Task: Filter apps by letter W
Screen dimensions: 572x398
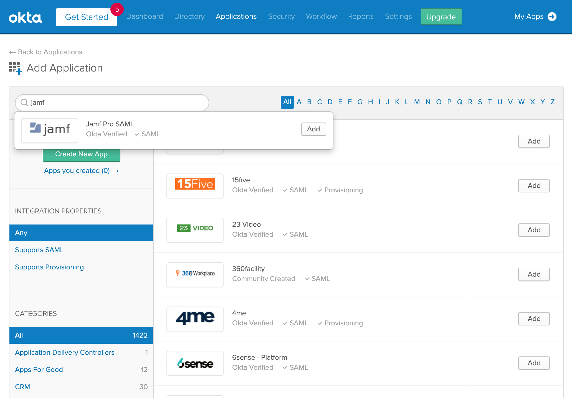Action: 522,102
